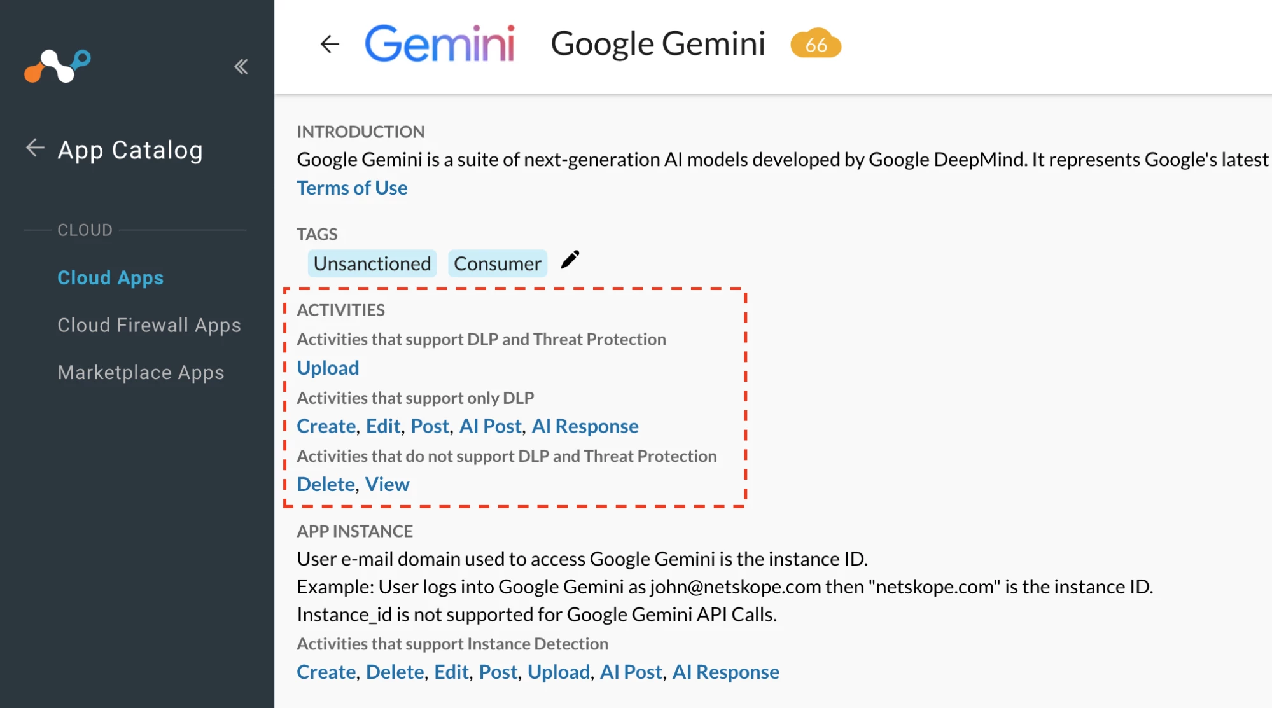
Task: Click Edit in Instance Detection list
Action: 451,672
